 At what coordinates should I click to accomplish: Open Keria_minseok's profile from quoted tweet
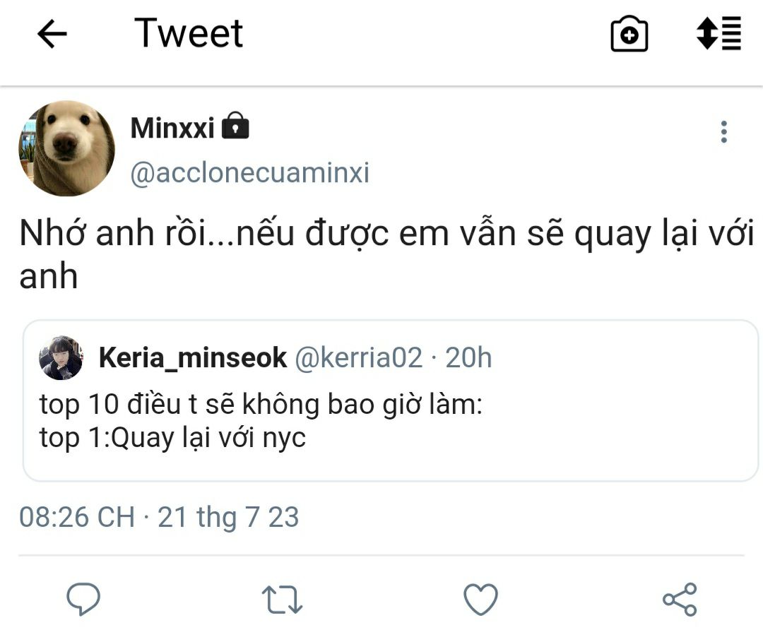pyautogui.click(x=192, y=358)
